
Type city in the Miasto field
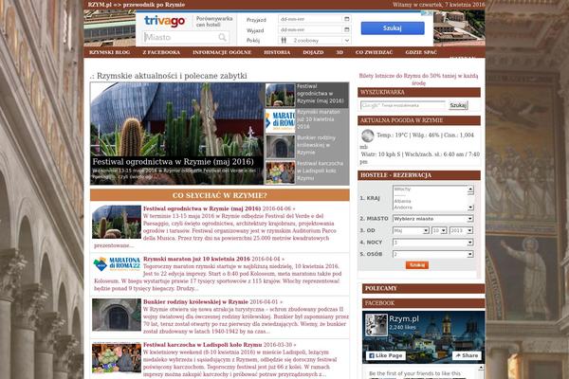(186, 37)
